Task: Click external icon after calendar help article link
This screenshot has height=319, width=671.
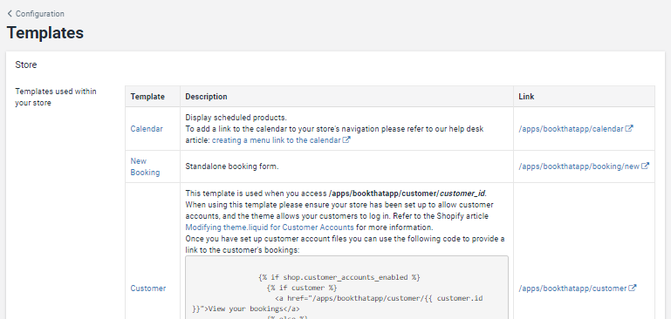Action: [346, 139]
